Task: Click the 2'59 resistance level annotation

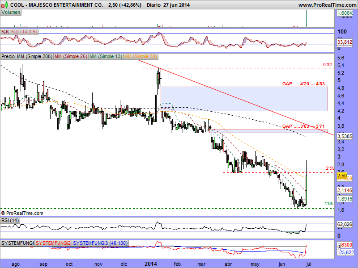Action: pyautogui.click(x=330, y=168)
